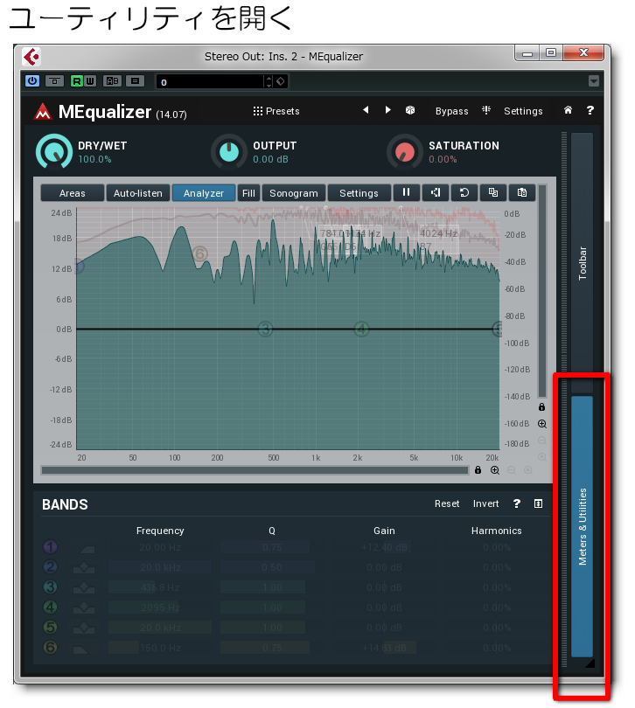Click the horizontal zoom-in magnifier icon
Viewport: 635px width, 708px height.
click(x=495, y=470)
